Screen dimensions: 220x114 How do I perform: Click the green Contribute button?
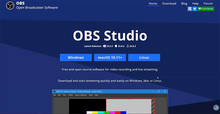point(206,9)
